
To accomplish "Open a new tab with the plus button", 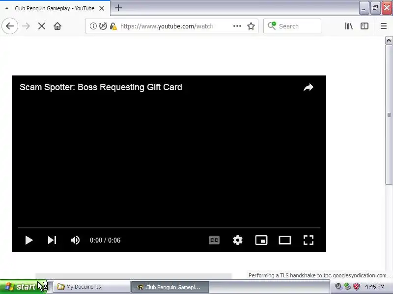I will (118, 8).
